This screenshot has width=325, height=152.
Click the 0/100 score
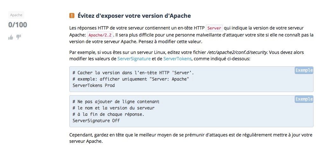pyautogui.click(x=18, y=25)
